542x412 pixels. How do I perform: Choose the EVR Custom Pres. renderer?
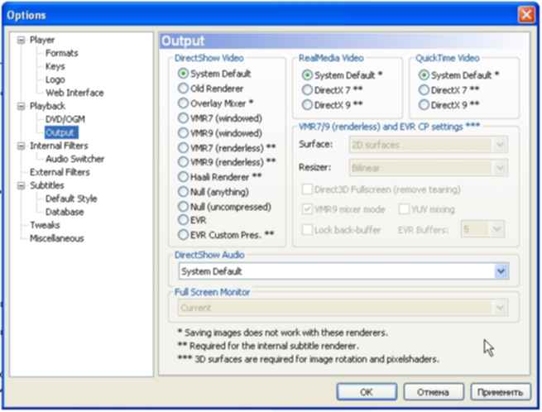pyautogui.click(x=184, y=236)
